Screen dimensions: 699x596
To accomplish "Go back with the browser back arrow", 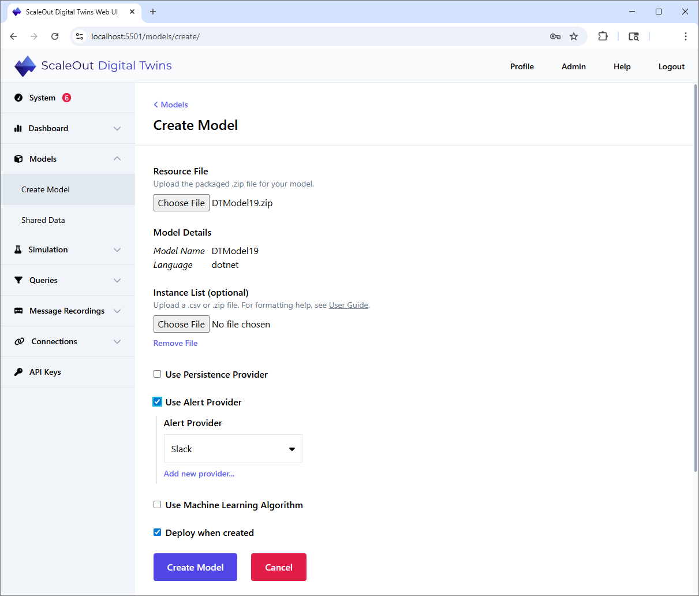I will tap(13, 36).
